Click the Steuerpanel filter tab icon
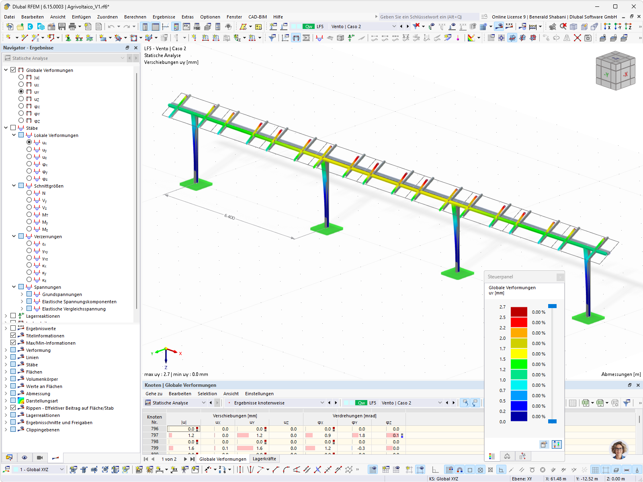This screenshot has height=482, width=643. coord(522,456)
